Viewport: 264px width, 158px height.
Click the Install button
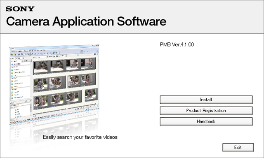[x=206, y=100]
